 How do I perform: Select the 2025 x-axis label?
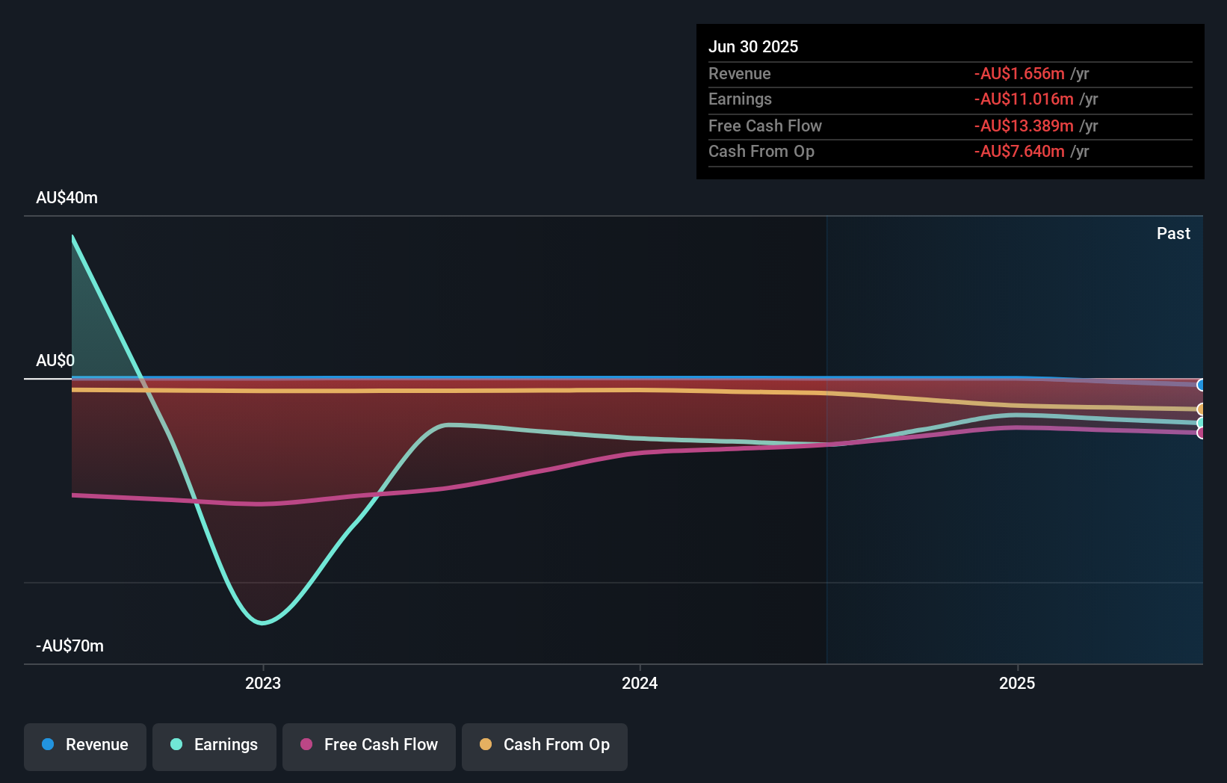(x=1017, y=683)
